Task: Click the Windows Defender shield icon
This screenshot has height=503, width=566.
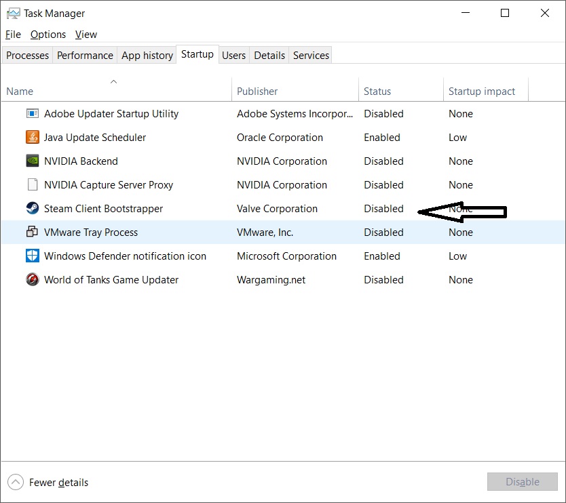Action: [x=33, y=256]
